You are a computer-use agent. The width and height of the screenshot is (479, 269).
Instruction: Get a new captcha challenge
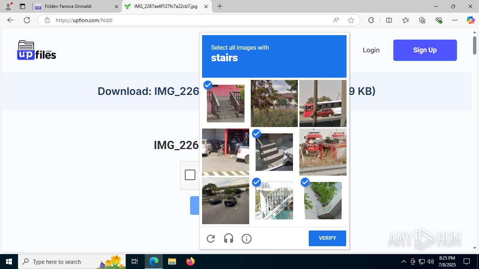(211, 238)
